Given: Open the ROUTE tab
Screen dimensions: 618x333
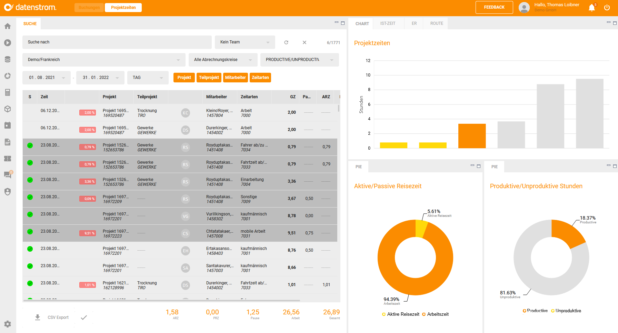Looking at the screenshot, I should (x=436, y=23).
